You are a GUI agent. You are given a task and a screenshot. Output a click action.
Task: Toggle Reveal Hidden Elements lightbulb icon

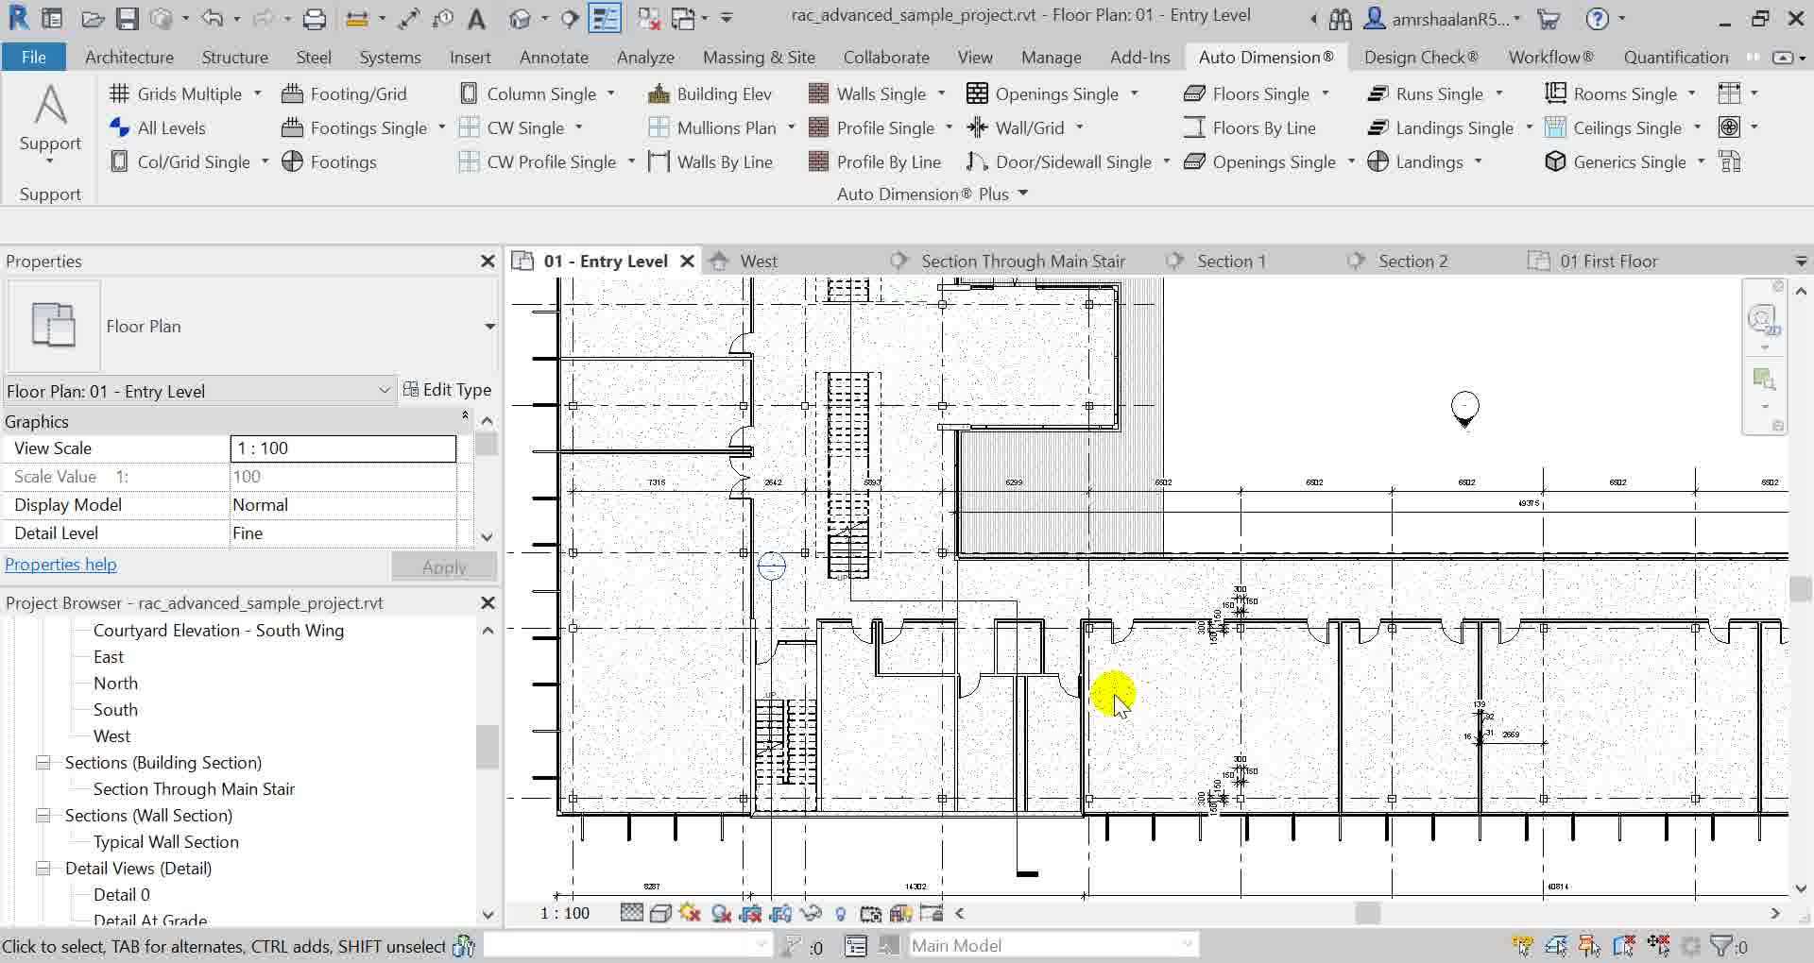[x=841, y=913]
